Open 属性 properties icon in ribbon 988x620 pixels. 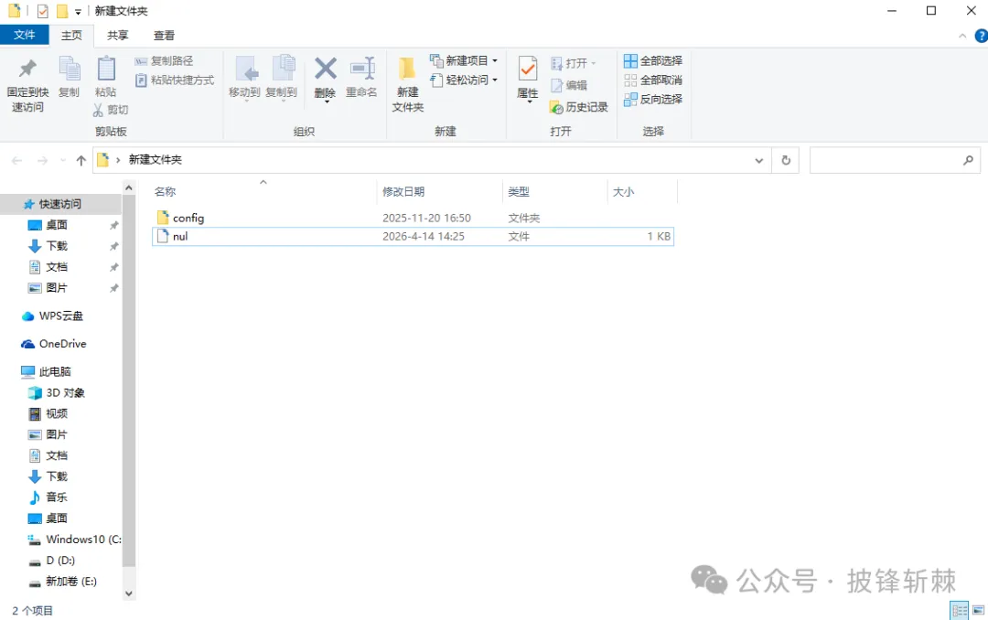coord(528,69)
